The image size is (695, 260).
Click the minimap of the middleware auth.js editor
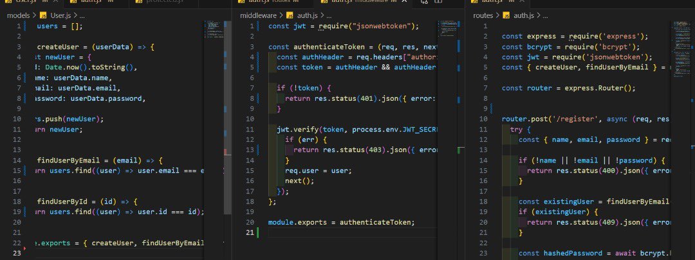[447, 28]
